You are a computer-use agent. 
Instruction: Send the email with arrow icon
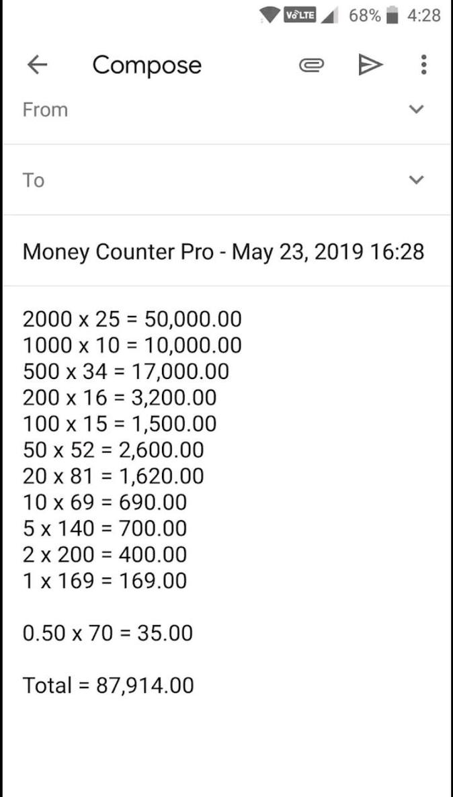click(369, 65)
